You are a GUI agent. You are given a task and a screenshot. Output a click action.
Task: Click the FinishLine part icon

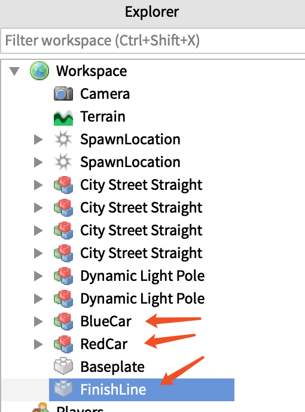tap(63, 389)
